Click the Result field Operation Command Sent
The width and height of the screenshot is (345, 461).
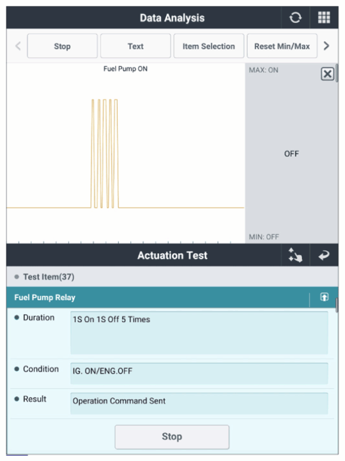(199, 403)
